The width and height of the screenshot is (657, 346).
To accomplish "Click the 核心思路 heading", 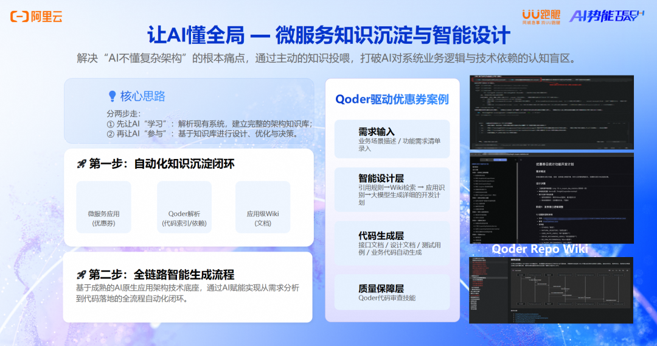I will (x=142, y=96).
